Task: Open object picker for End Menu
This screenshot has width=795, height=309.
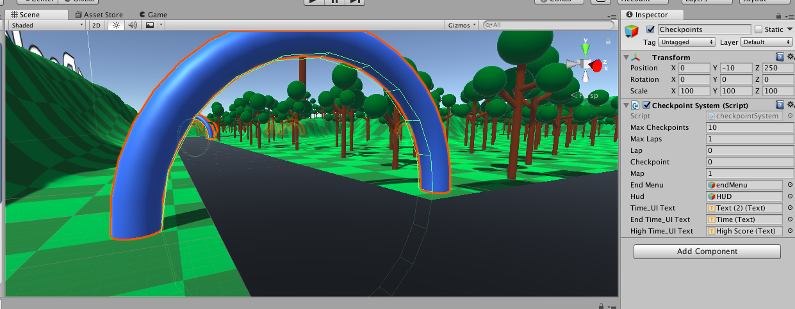Action: pos(790,185)
